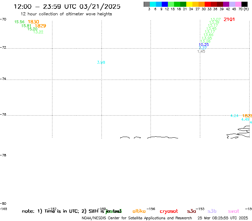Click the light green value 13.22
The height and width of the screenshot is (221, 252).
[x=38, y=32]
